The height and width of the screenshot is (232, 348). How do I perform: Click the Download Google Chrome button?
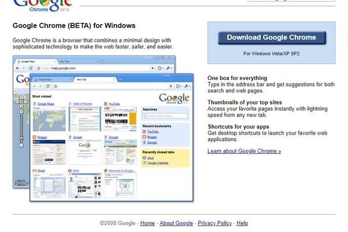click(x=271, y=38)
